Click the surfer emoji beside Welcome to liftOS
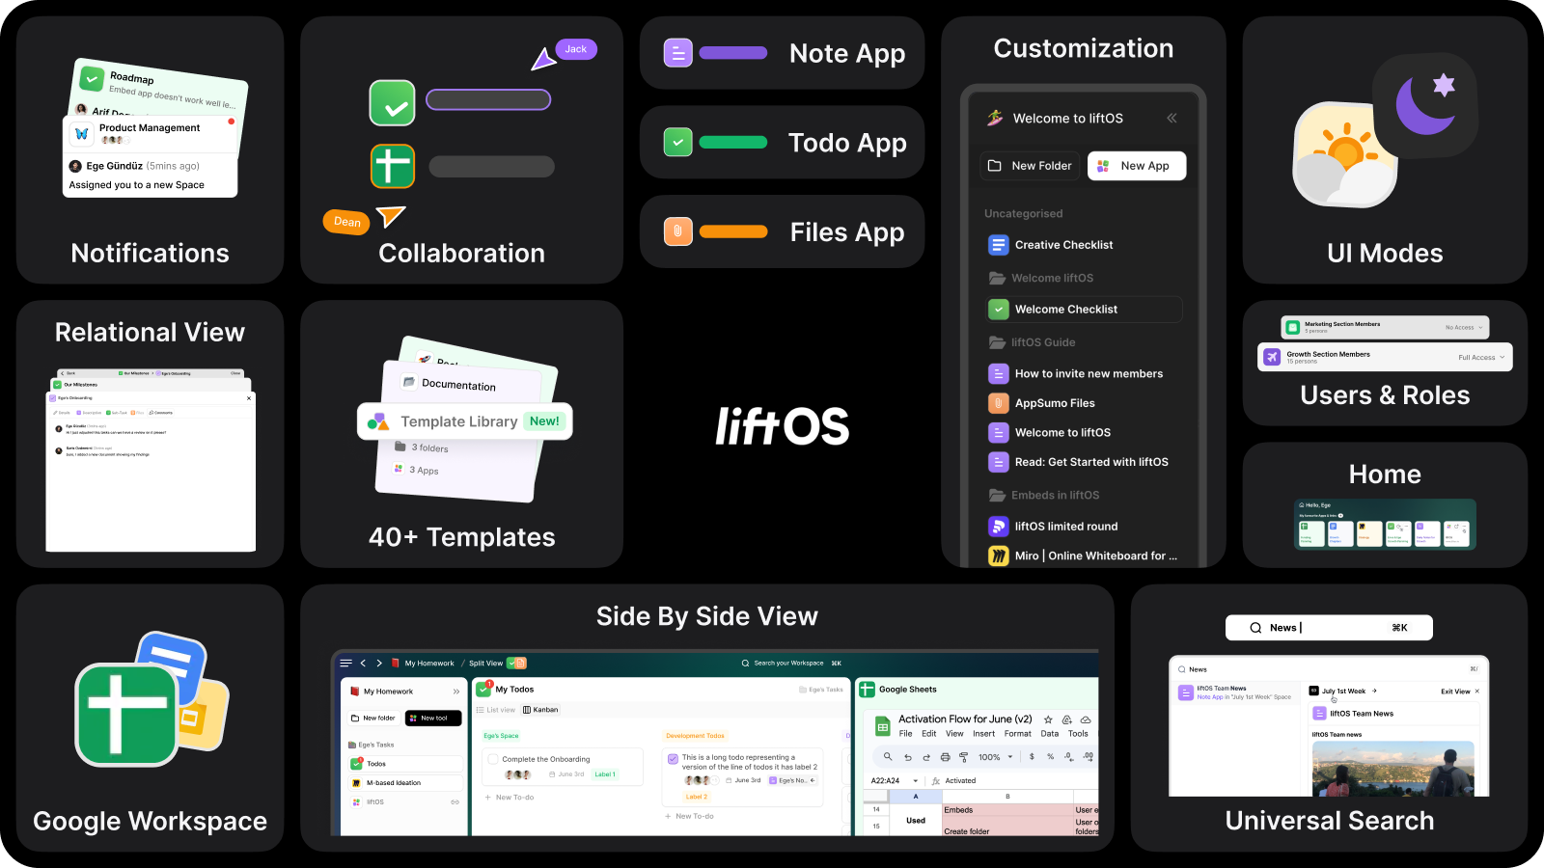Image resolution: width=1544 pixels, height=868 pixels. click(x=995, y=118)
